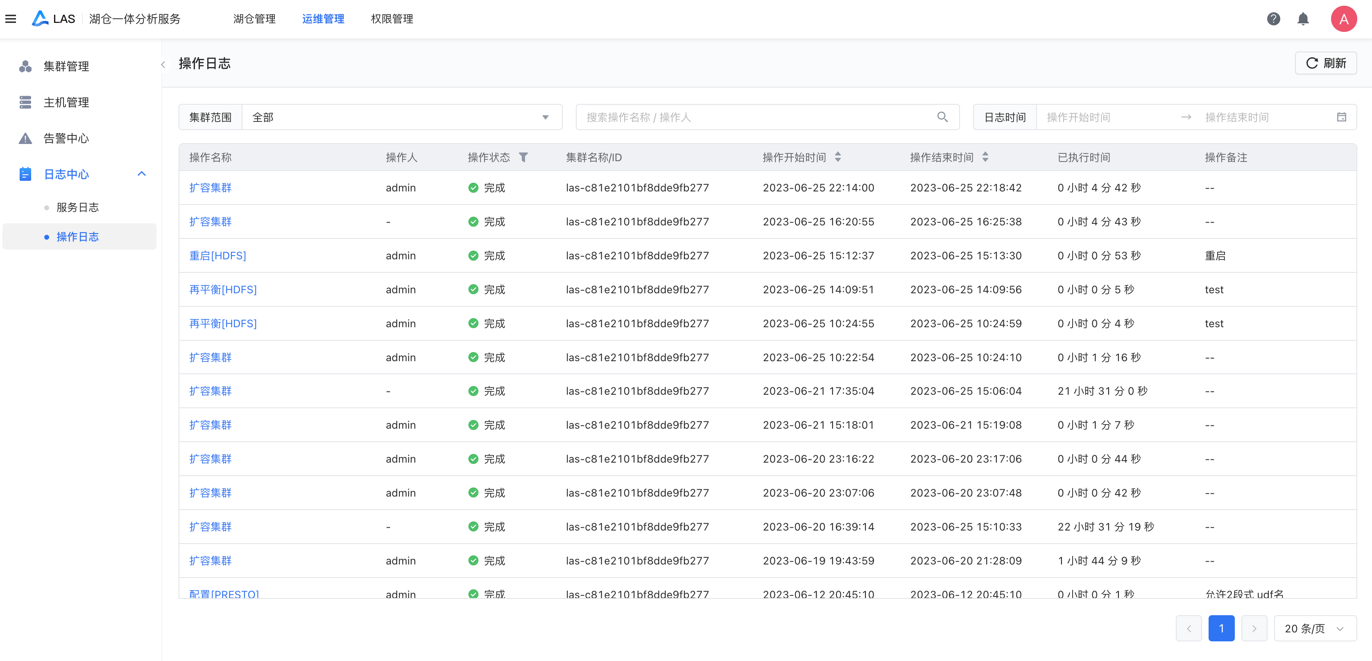Open 扩容集群 log started 2023-06-25 16:20:55
The height and width of the screenshot is (661, 1372).
pyautogui.click(x=211, y=222)
